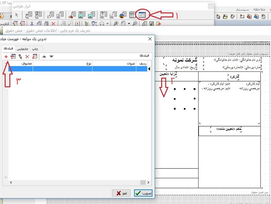This screenshot has width=271, height=204.
Task: Open the فيلدها tab
Action: [6, 49]
